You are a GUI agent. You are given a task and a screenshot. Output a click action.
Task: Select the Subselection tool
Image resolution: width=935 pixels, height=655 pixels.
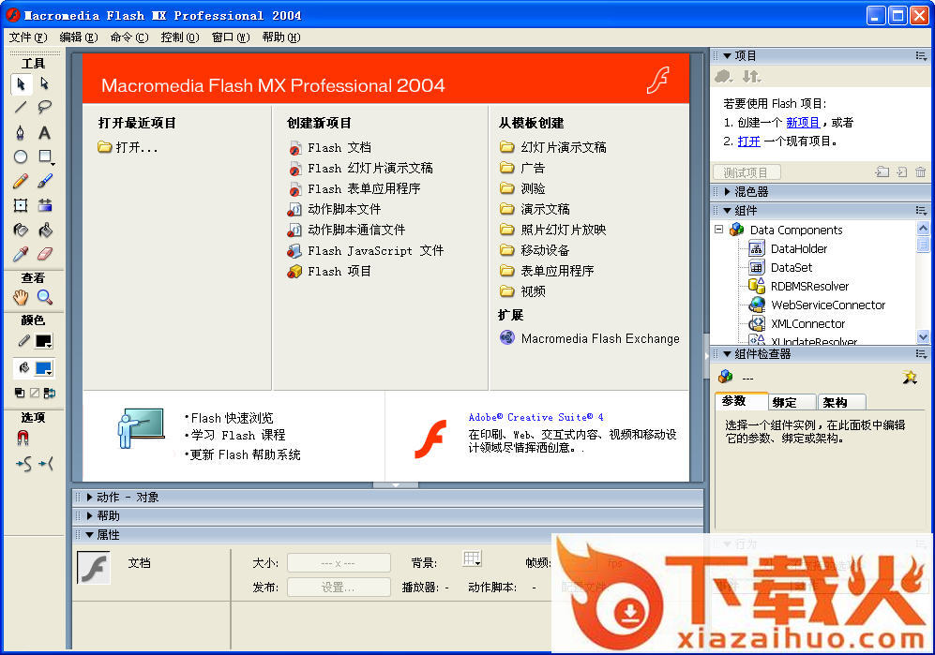pyautogui.click(x=45, y=83)
